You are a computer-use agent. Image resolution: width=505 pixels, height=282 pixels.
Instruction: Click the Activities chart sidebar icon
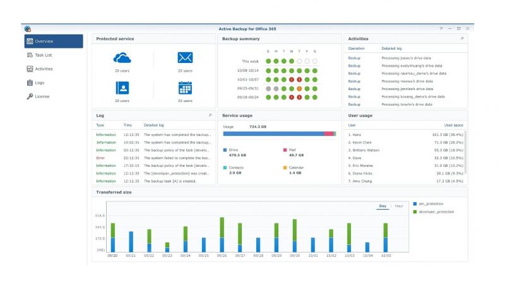coord(30,69)
